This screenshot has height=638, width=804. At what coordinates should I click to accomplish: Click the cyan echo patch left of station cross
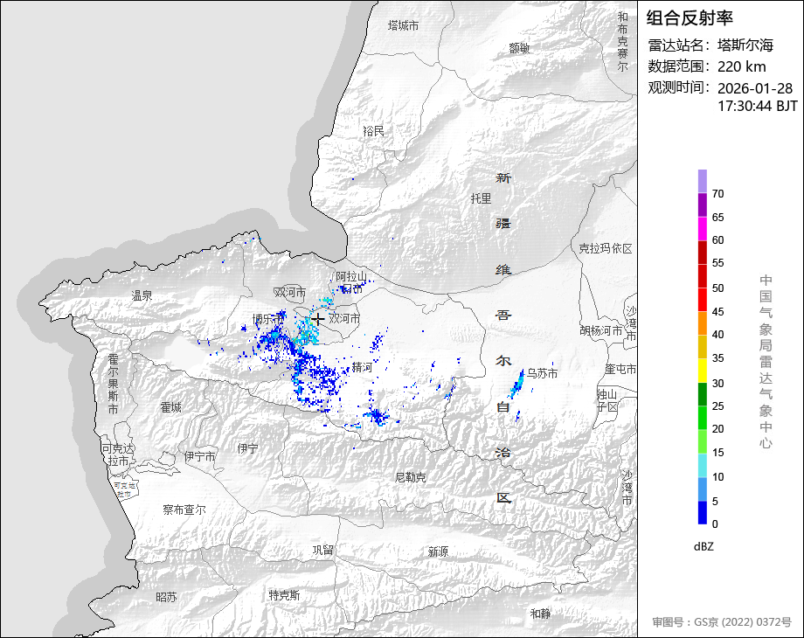click(307, 330)
